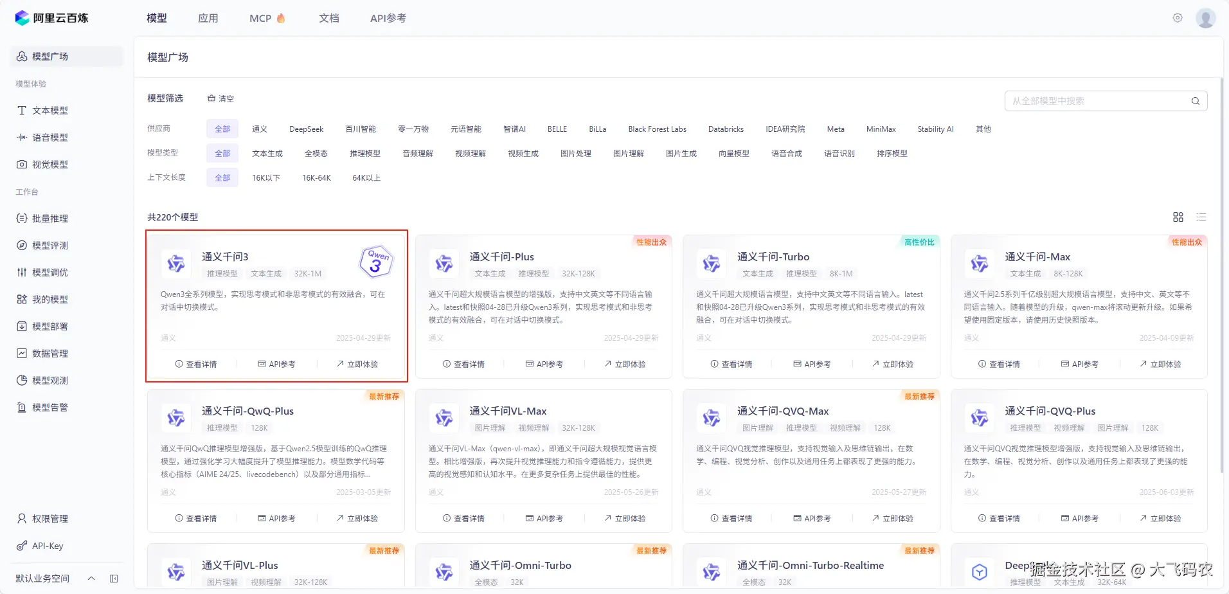
Task: Click the 数据管理 chart icon
Action: point(22,354)
